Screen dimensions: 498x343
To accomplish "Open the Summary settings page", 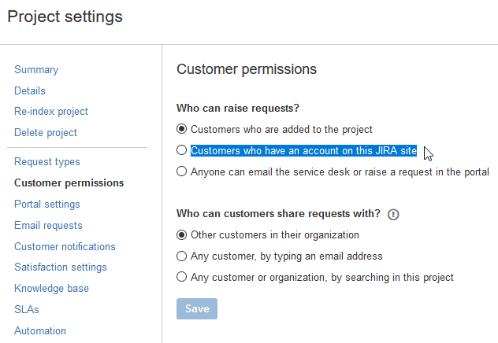I will coord(36,70).
